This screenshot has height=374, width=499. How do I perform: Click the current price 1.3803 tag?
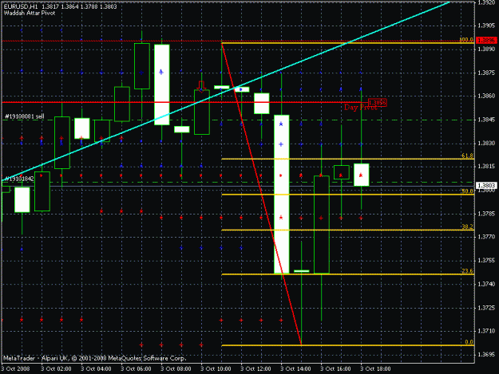[486, 185]
